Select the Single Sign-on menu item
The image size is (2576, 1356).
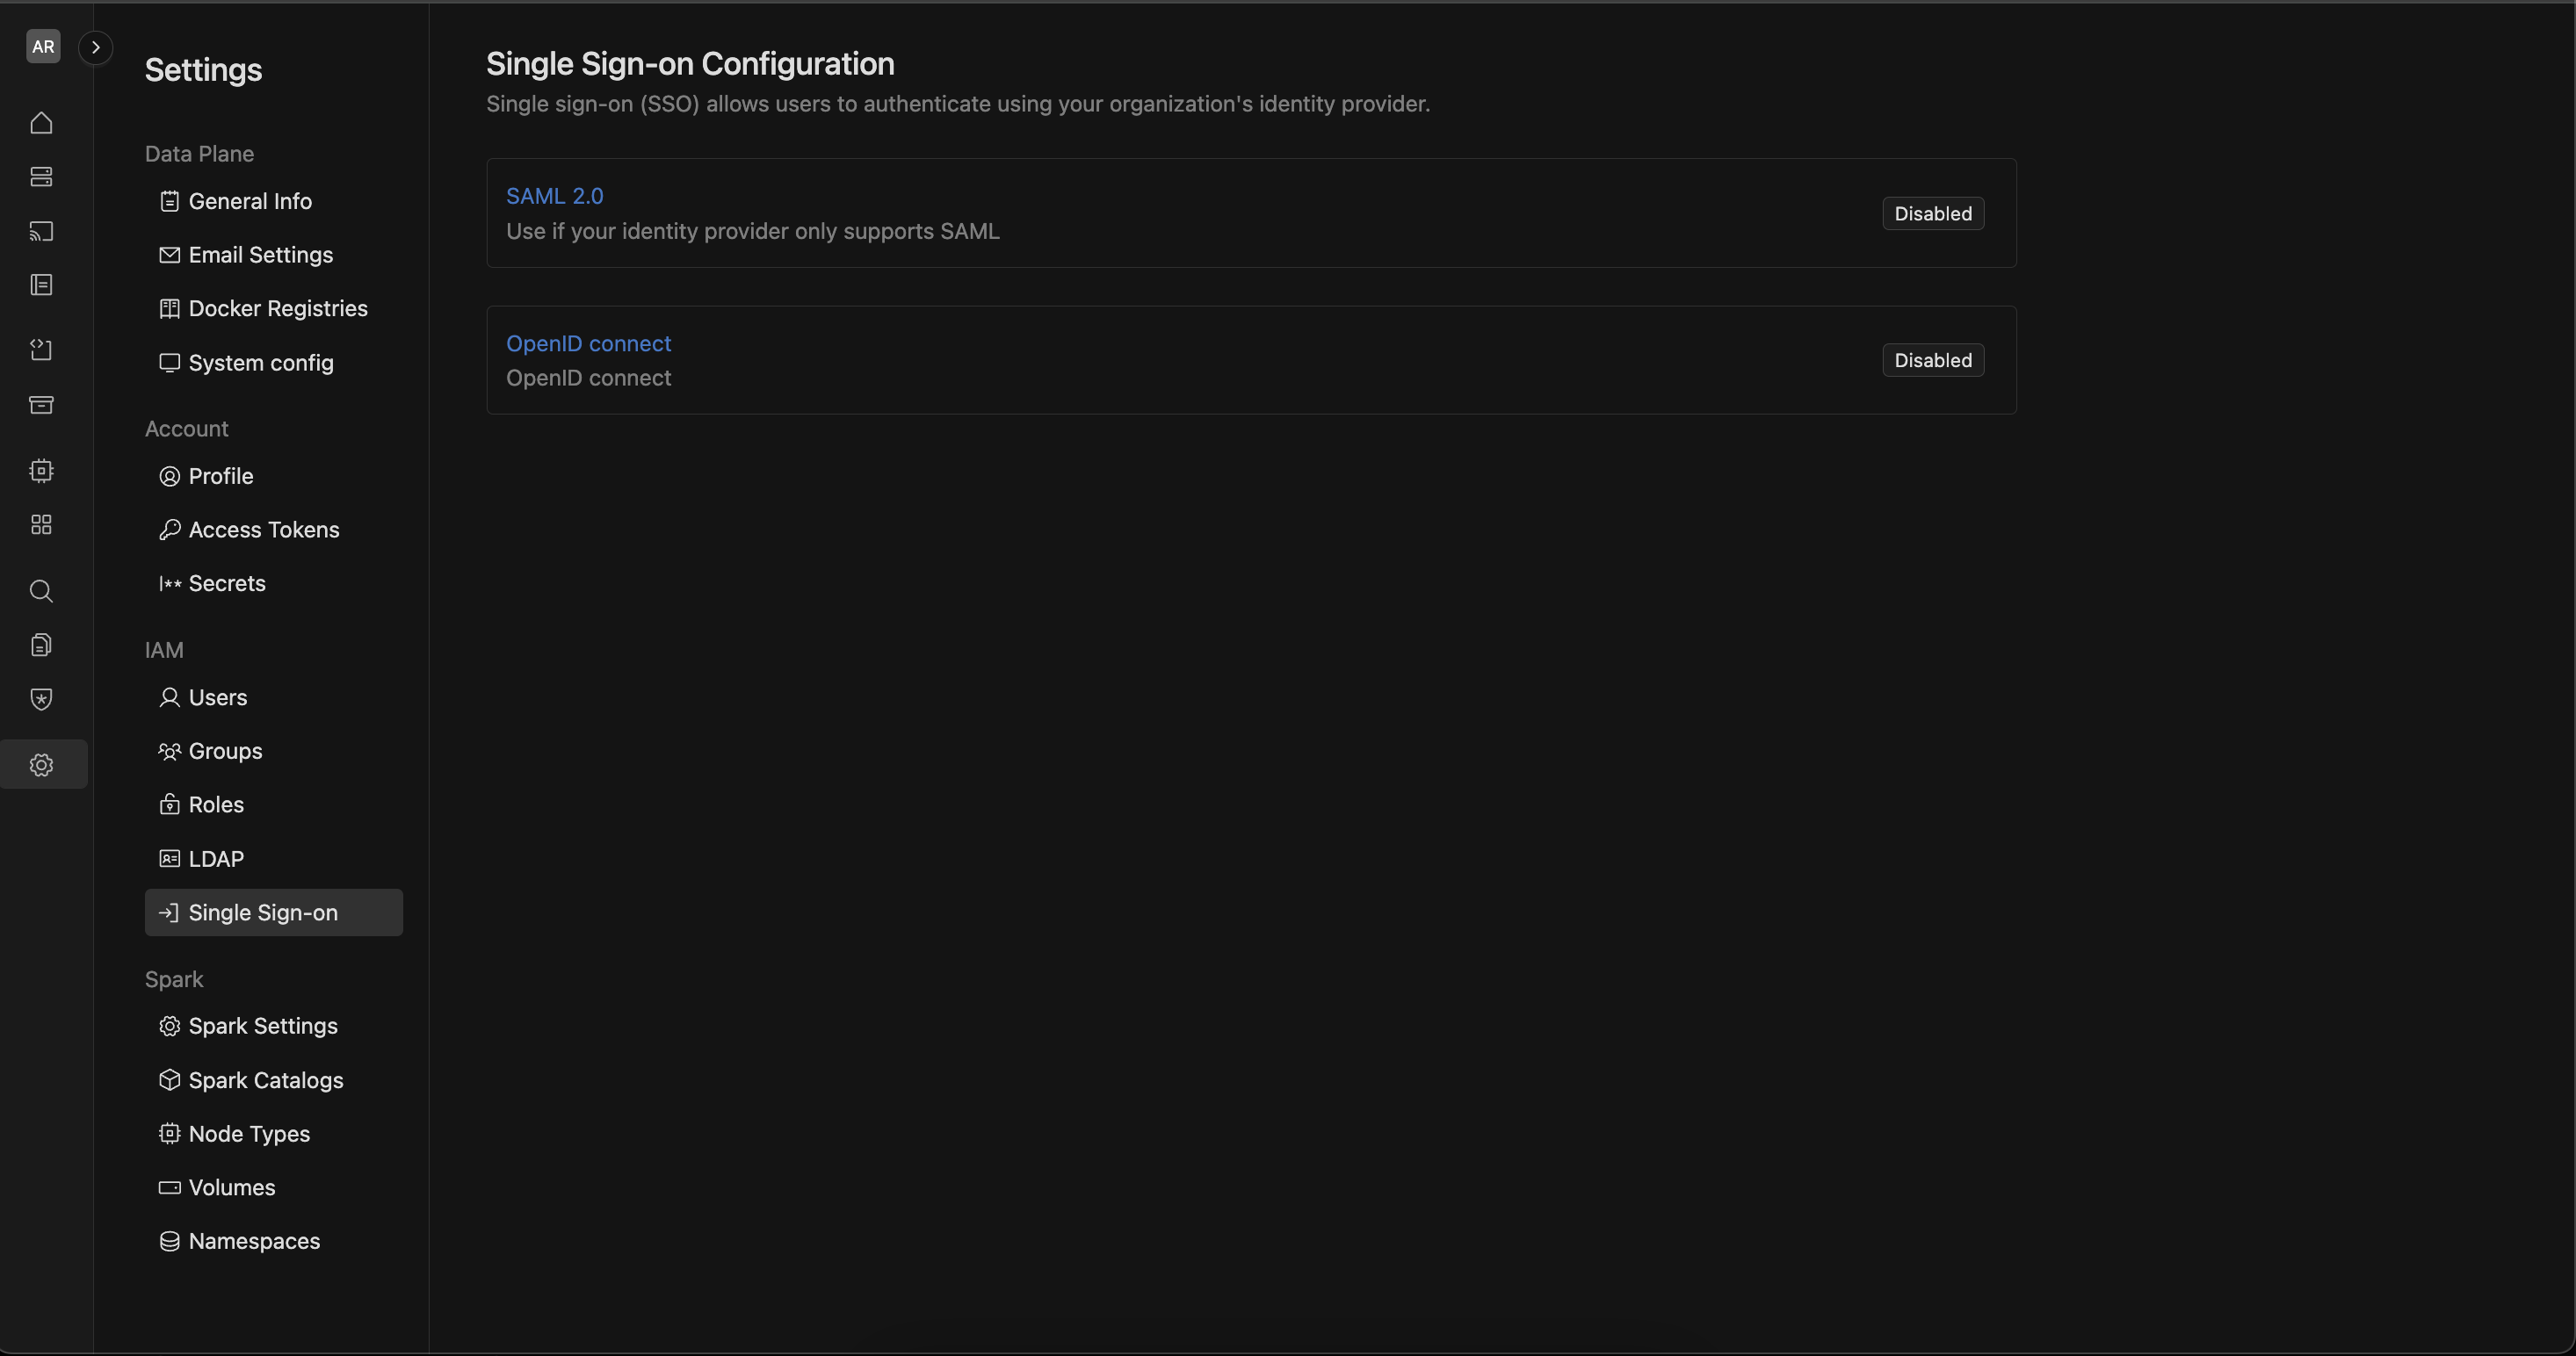click(274, 912)
